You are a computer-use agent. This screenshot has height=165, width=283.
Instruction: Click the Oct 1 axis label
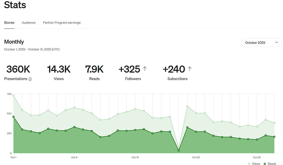click(13, 157)
